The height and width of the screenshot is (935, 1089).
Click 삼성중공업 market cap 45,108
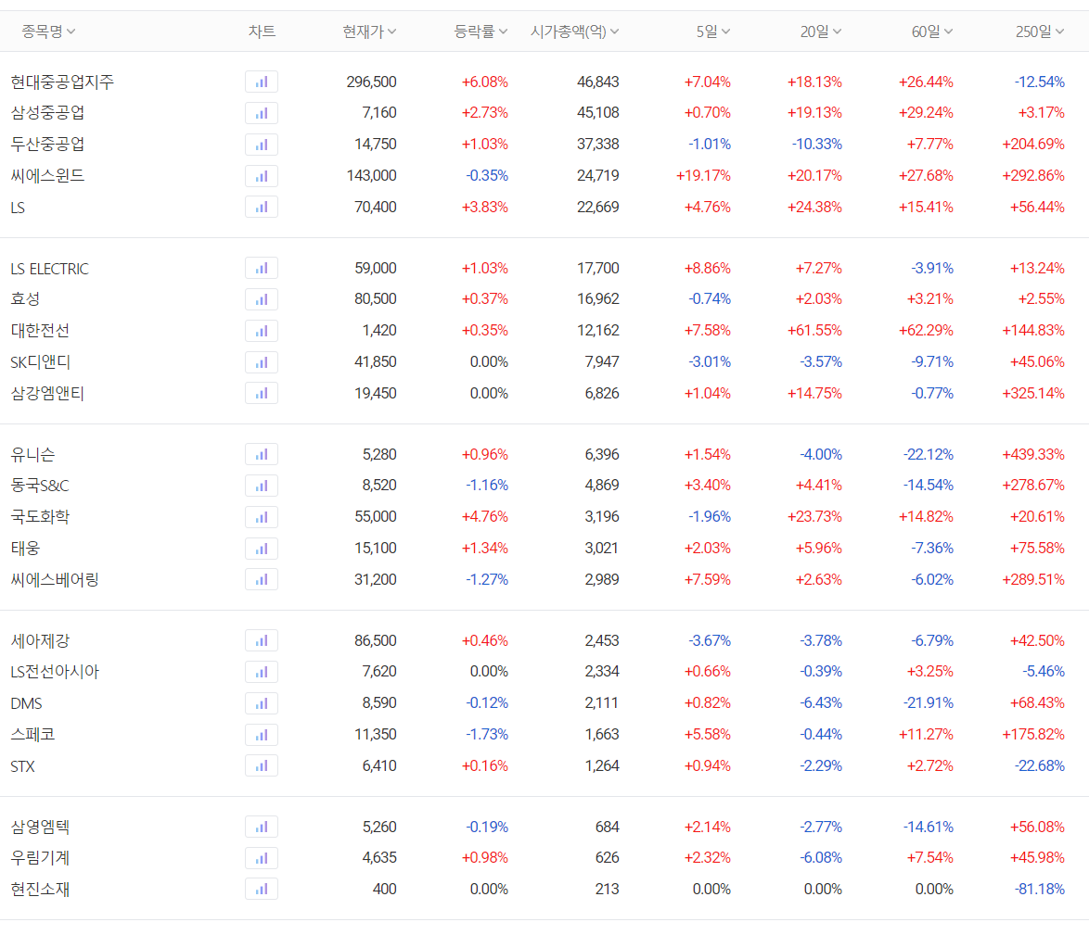pyautogui.click(x=598, y=112)
